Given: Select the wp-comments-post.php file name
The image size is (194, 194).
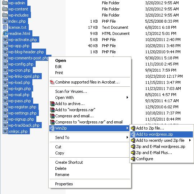Looking at the screenshot, I should 28,58.
